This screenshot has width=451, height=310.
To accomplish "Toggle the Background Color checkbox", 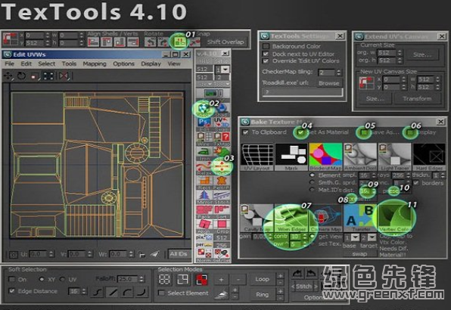I will [266, 46].
